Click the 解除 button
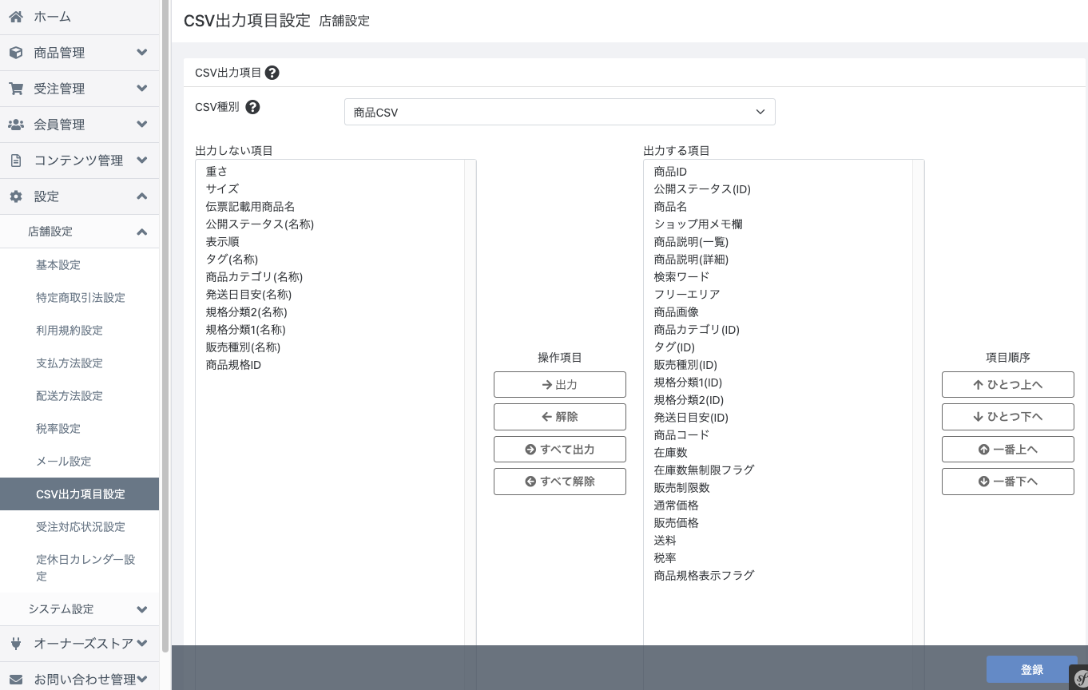 coord(559,417)
